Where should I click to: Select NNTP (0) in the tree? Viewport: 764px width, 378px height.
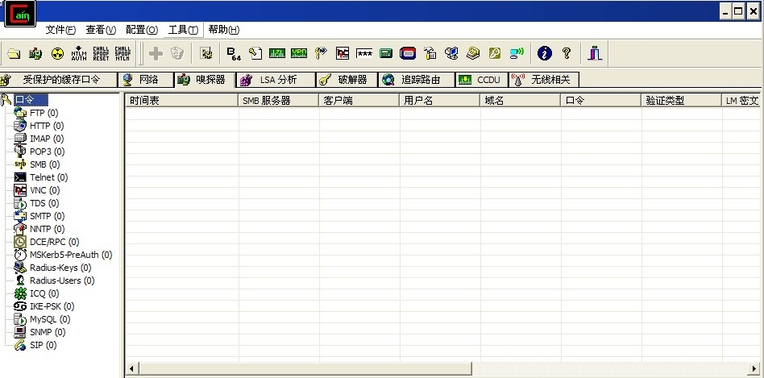coord(48,229)
